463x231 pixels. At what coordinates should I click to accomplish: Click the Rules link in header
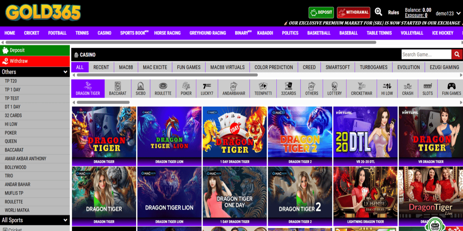394,12
